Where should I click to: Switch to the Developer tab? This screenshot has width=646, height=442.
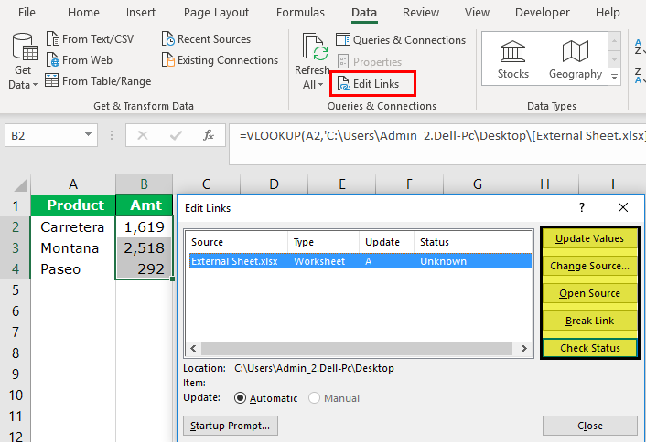(x=543, y=13)
